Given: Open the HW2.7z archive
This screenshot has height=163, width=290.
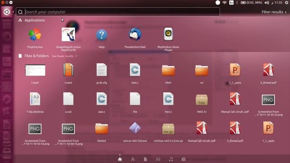Looking at the screenshot, I should [x=202, y=100].
